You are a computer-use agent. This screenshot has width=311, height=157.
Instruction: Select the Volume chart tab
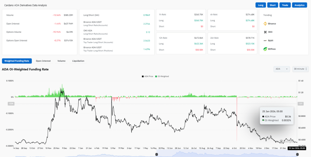click(x=61, y=61)
